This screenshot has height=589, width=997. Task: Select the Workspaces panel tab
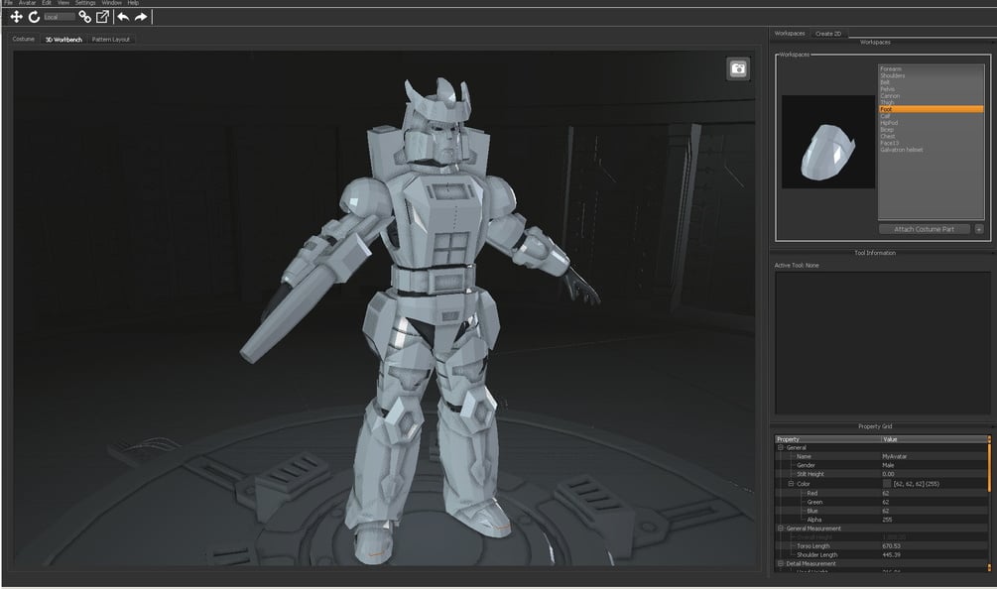pos(790,33)
